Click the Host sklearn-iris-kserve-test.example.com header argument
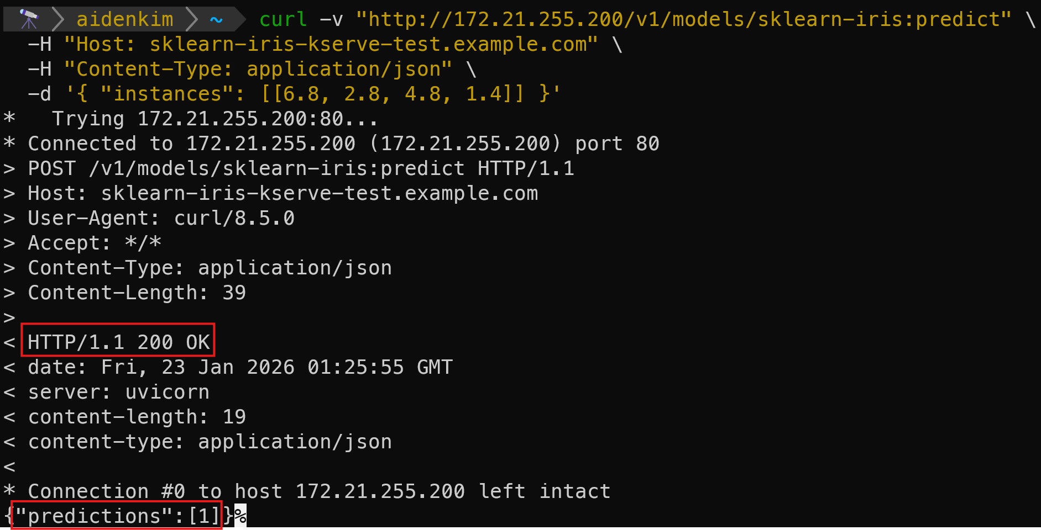1041x530 pixels. coord(331,44)
